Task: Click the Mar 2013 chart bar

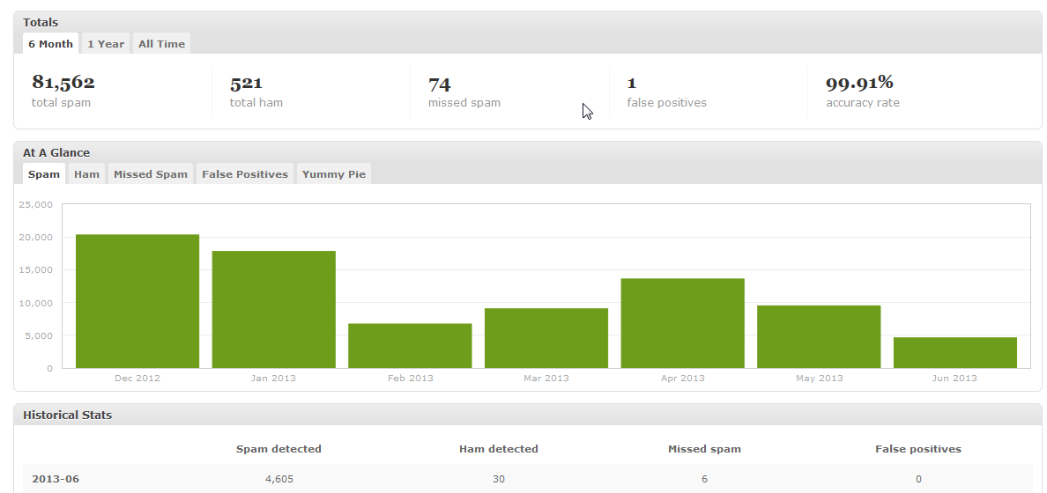Action: click(x=546, y=338)
